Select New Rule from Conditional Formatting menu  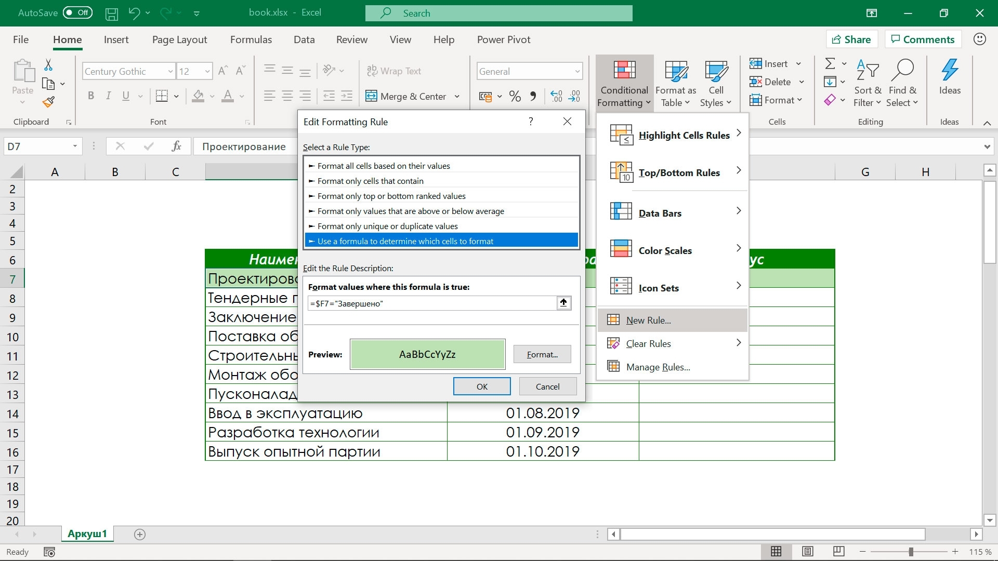[x=648, y=319]
